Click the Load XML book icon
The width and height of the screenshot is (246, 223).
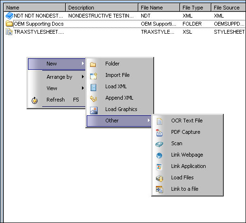pyautogui.click(x=93, y=87)
